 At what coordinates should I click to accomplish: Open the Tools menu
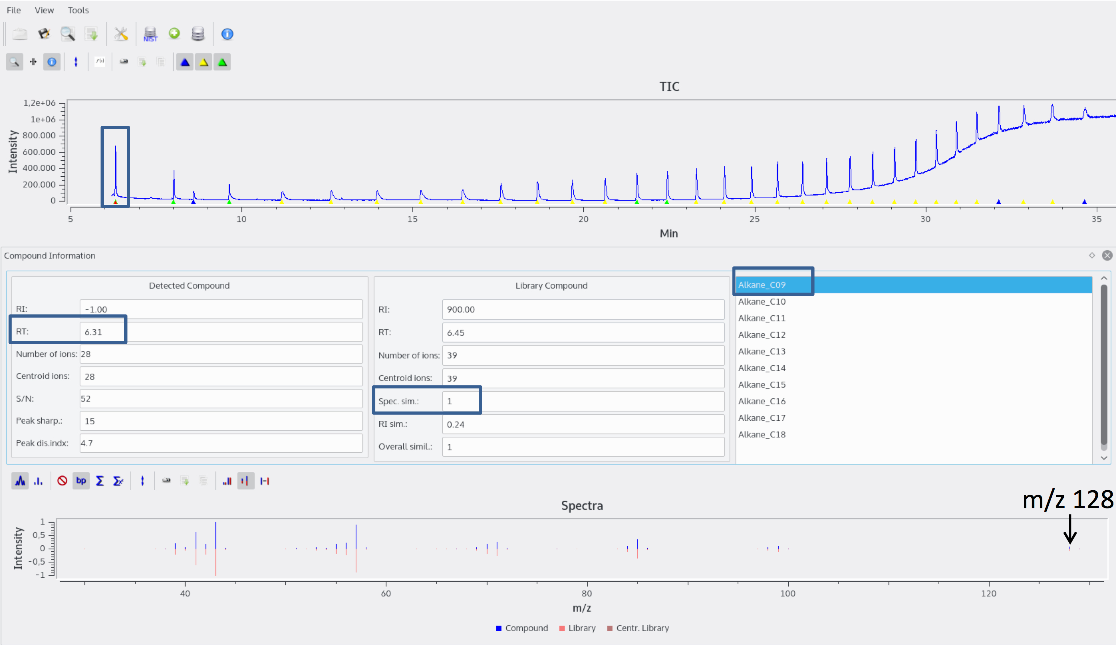coord(78,10)
